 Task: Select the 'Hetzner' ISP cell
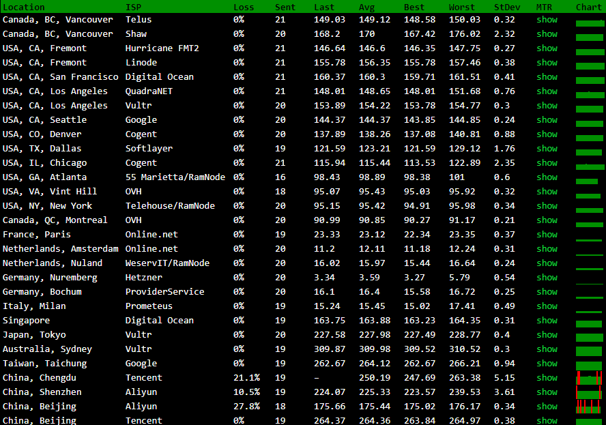(144, 278)
